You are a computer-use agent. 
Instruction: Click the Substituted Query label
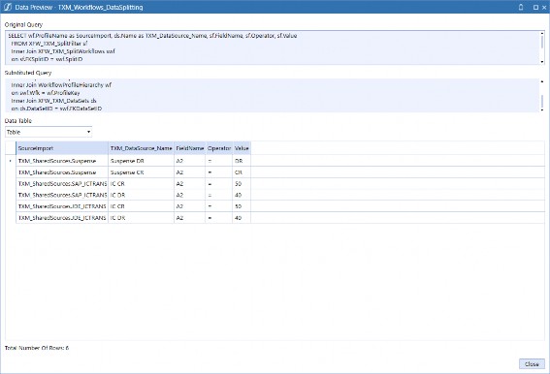pos(28,73)
